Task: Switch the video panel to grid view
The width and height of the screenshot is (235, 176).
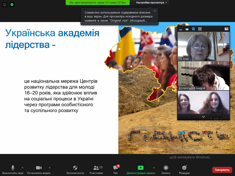Action: click(200, 29)
